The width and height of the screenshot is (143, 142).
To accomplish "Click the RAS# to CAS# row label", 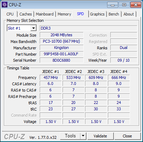I will pyautogui.click(x=24, y=90).
